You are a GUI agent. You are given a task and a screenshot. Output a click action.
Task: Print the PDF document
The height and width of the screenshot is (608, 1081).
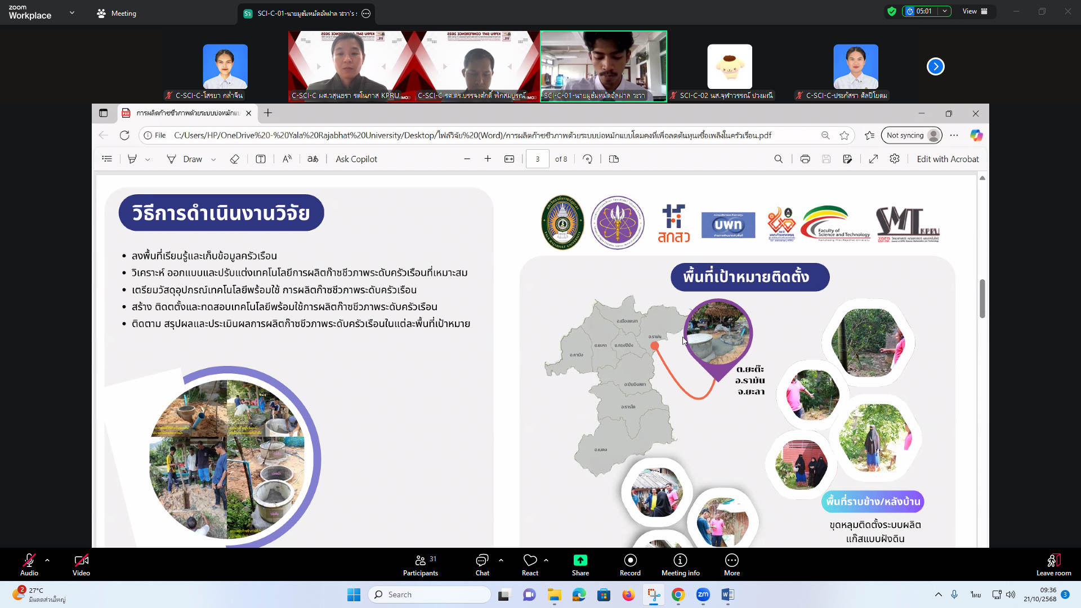click(805, 159)
